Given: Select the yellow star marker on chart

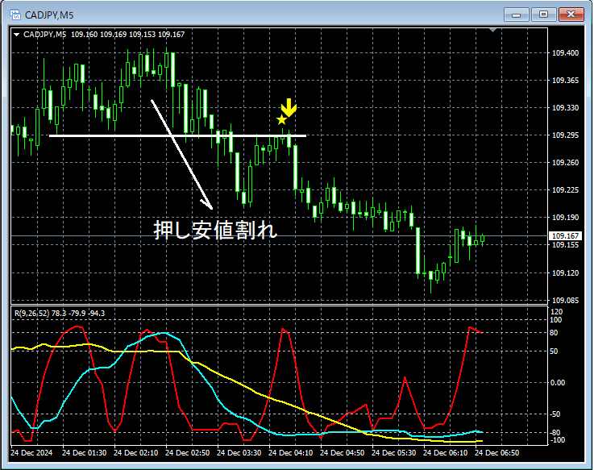Looking at the screenshot, I should [x=281, y=120].
